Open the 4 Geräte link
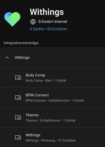Screen dimensions: 105x147 (x=37, y=29)
